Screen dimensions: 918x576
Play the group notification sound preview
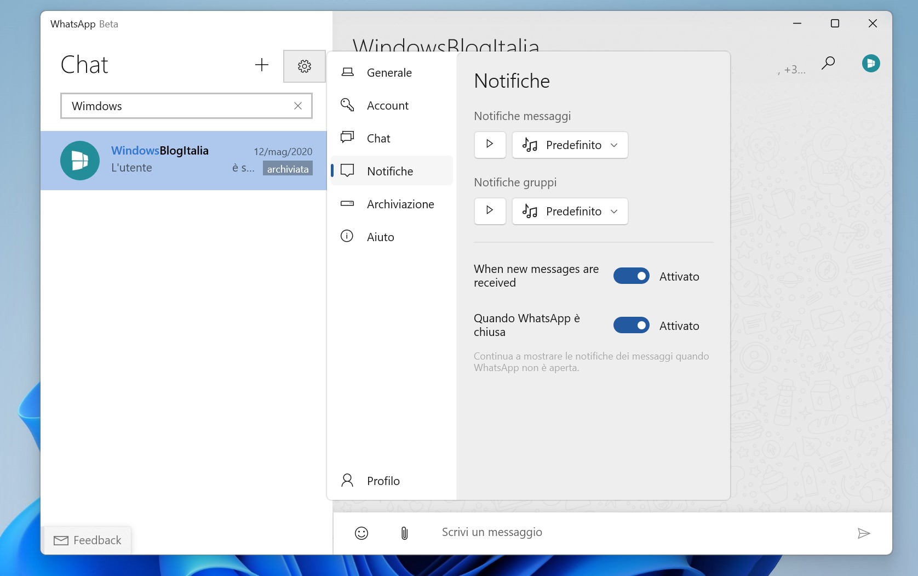coord(490,210)
